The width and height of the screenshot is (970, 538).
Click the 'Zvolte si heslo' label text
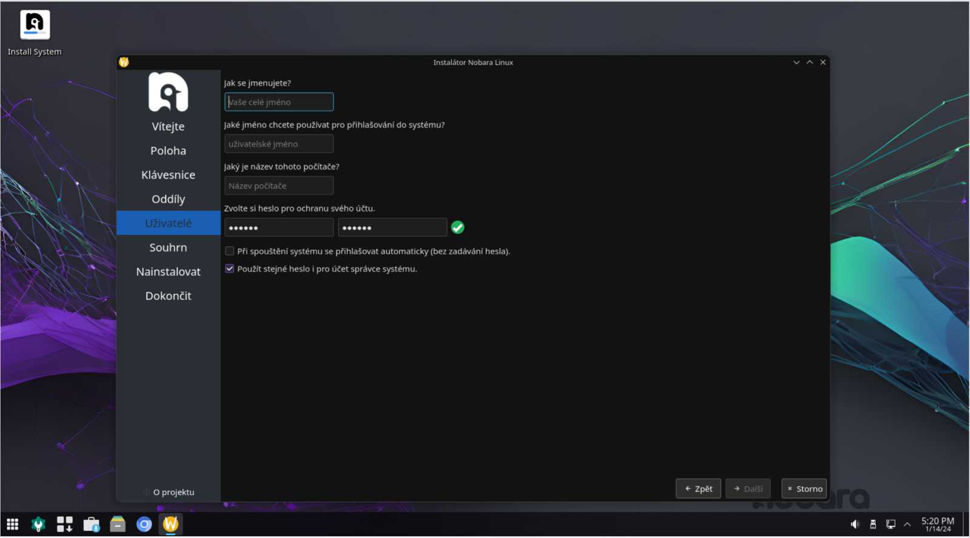[299, 208]
